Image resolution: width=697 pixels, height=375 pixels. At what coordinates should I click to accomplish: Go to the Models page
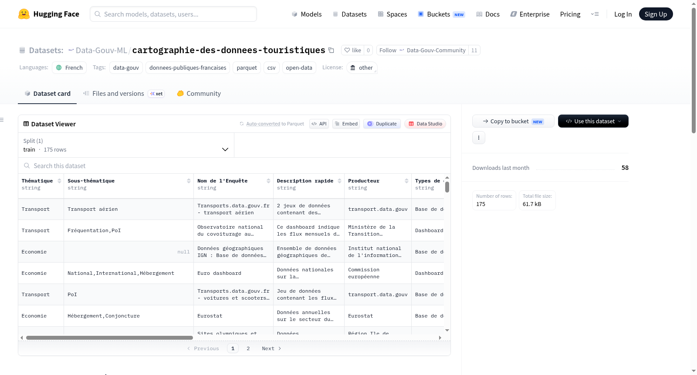(307, 14)
